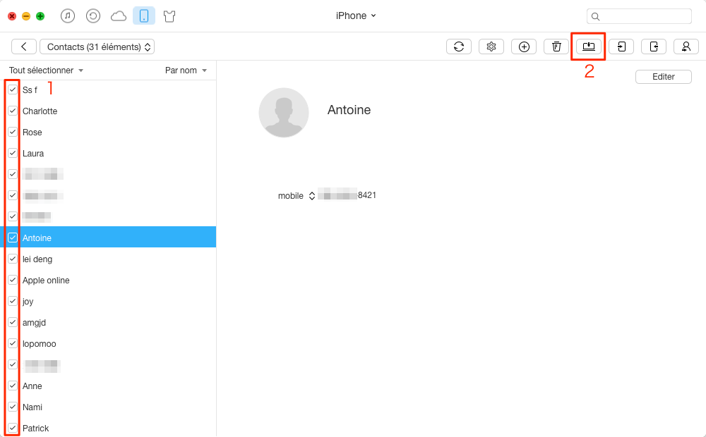The width and height of the screenshot is (706, 437).
Task: Open the Contacts (31 éléments) dropdown
Action: (97, 47)
